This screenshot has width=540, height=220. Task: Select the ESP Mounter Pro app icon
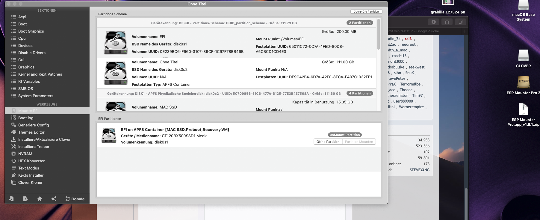tap(523, 85)
